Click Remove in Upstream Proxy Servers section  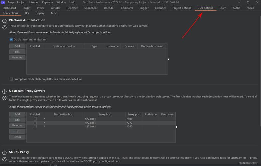17,125
